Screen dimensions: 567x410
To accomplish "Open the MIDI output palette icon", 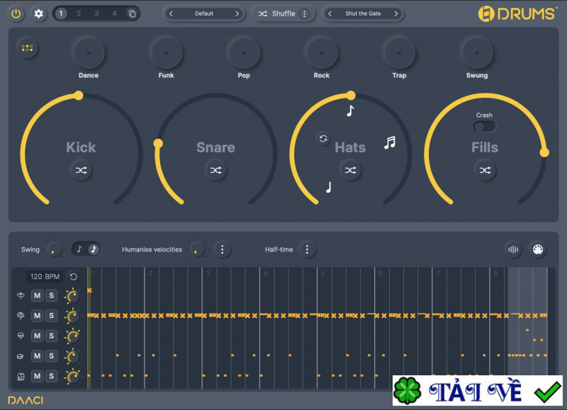I will (x=537, y=249).
